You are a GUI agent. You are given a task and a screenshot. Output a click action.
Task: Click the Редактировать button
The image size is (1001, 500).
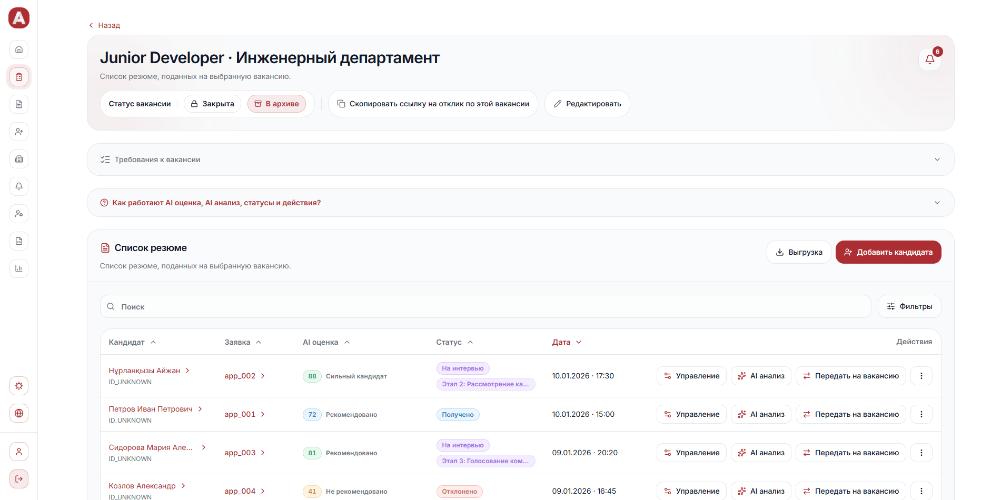click(587, 104)
